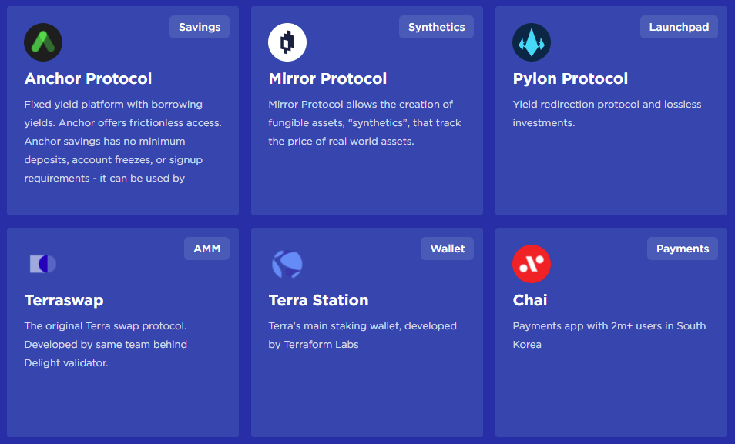Select the AMM label on Terraswap card
This screenshot has height=444, width=735.
click(x=206, y=248)
